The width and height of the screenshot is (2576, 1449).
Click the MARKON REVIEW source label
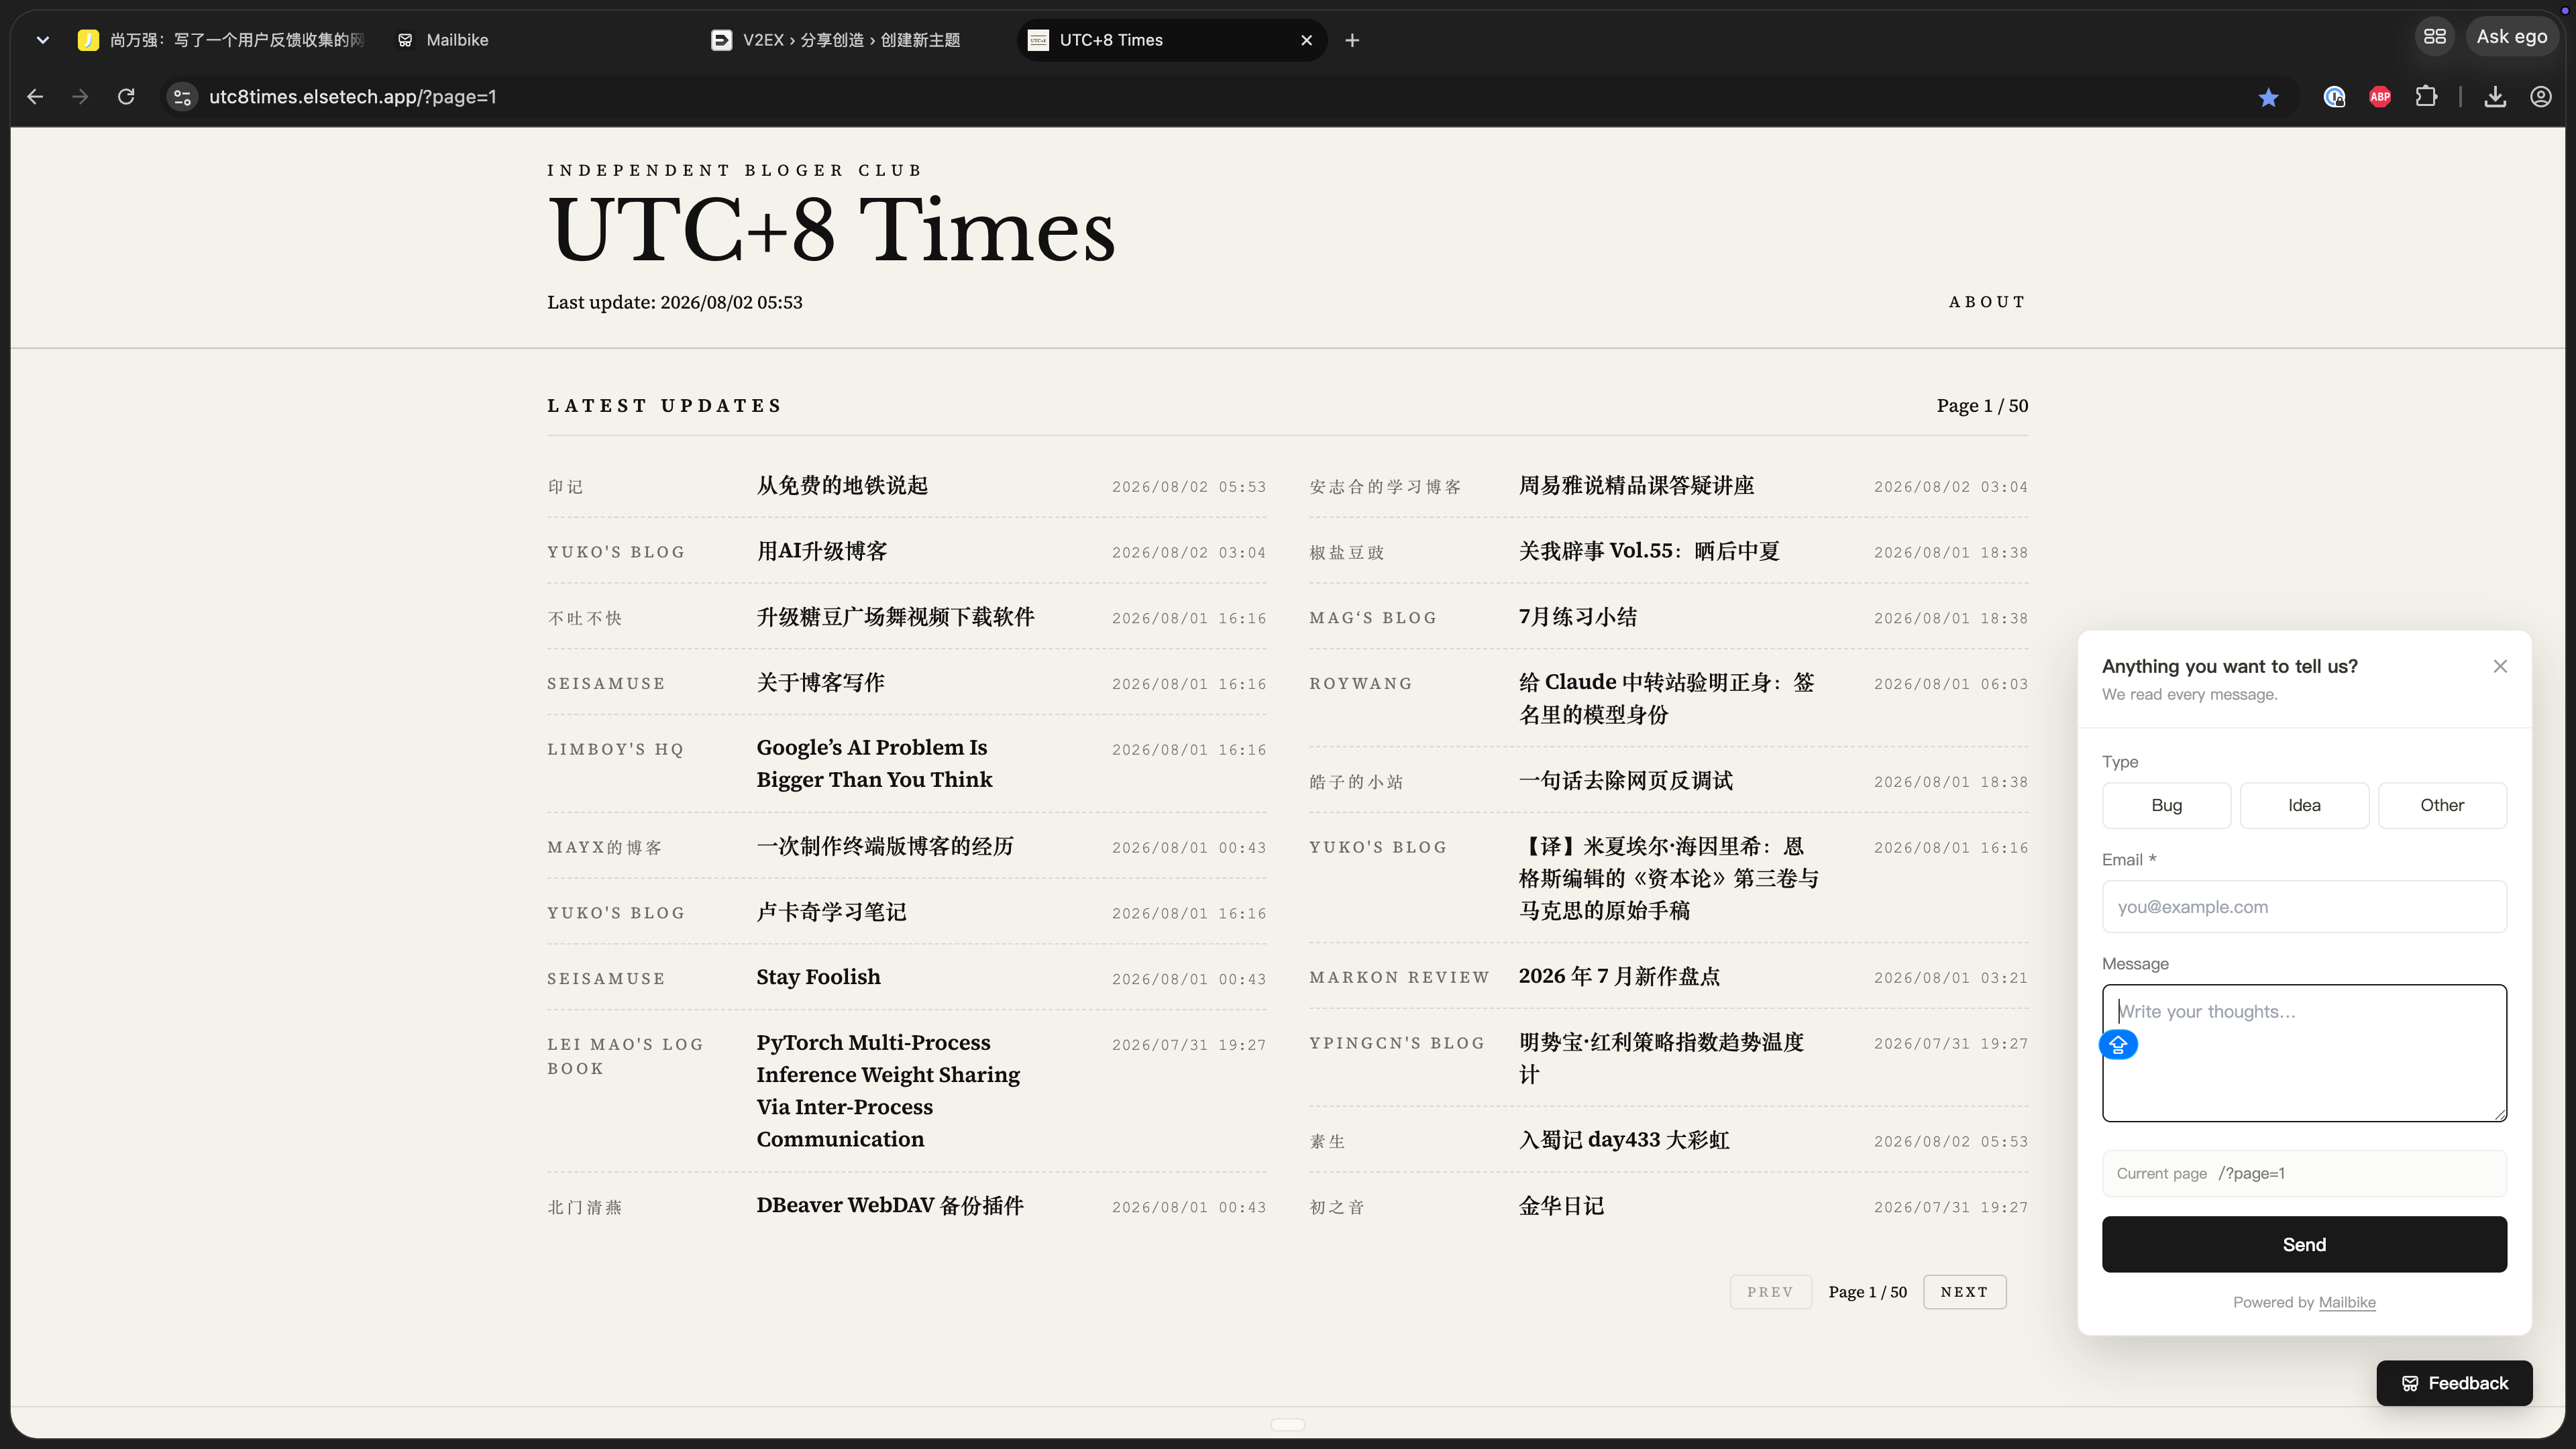(x=1399, y=977)
